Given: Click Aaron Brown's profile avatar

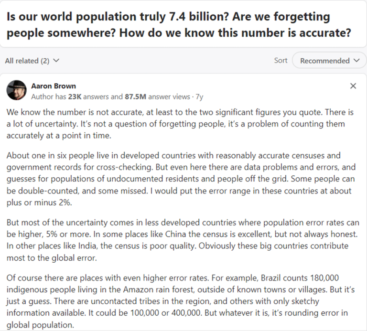Looking at the screenshot, I should [17, 90].
